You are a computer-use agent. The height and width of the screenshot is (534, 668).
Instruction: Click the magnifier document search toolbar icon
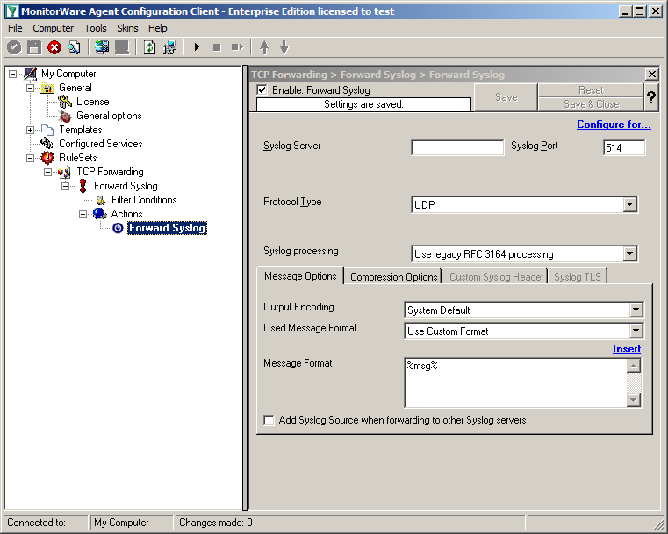tap(74, 47)
